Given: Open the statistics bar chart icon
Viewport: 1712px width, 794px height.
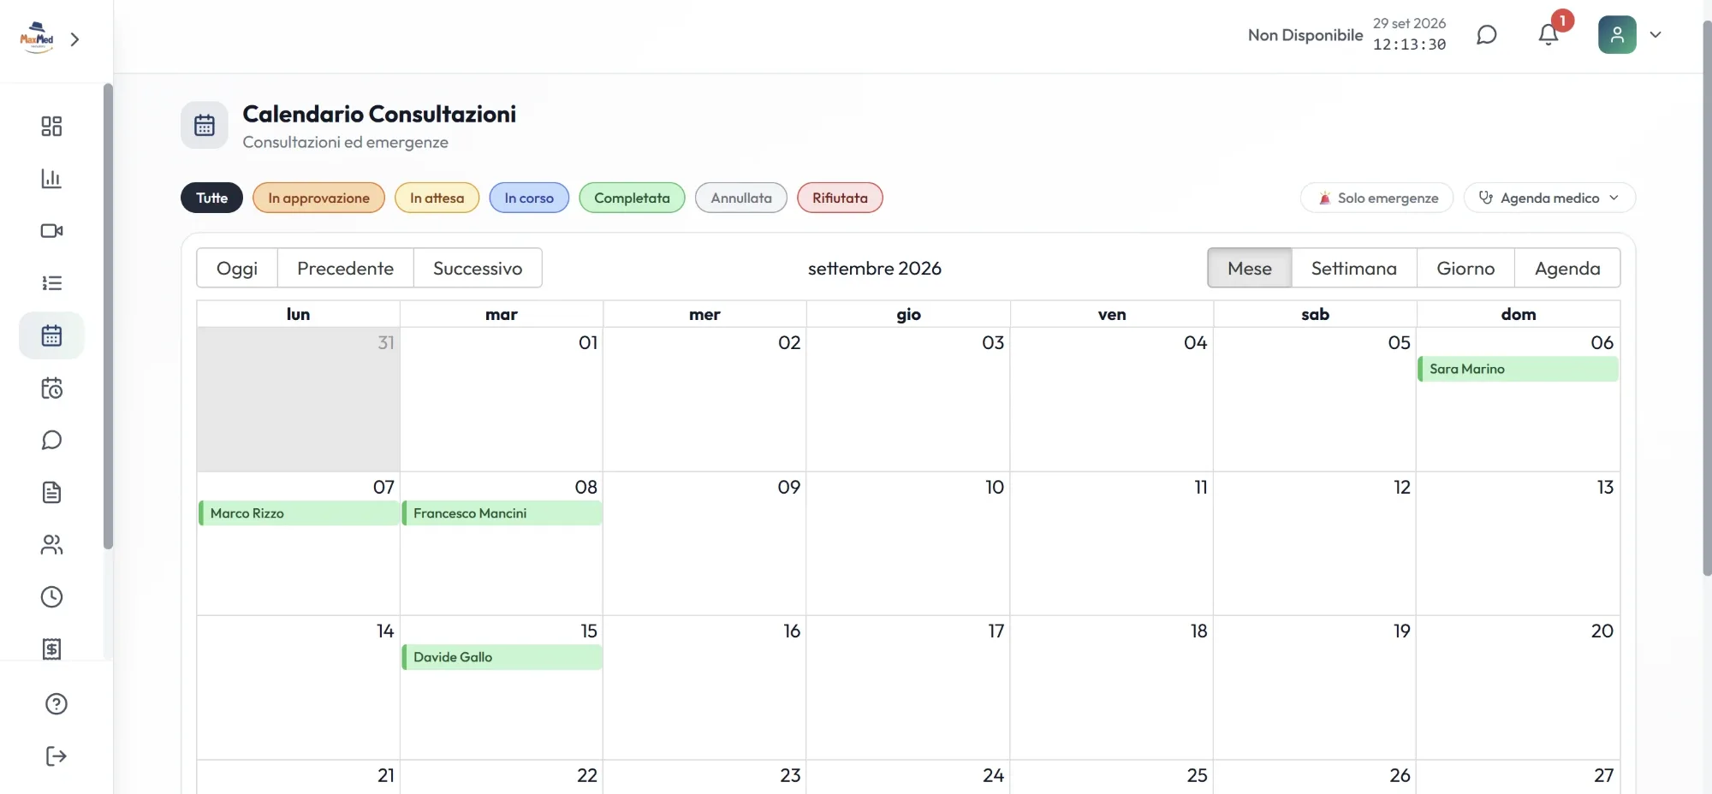Looking at the screenshot, I should click(51, 179).
